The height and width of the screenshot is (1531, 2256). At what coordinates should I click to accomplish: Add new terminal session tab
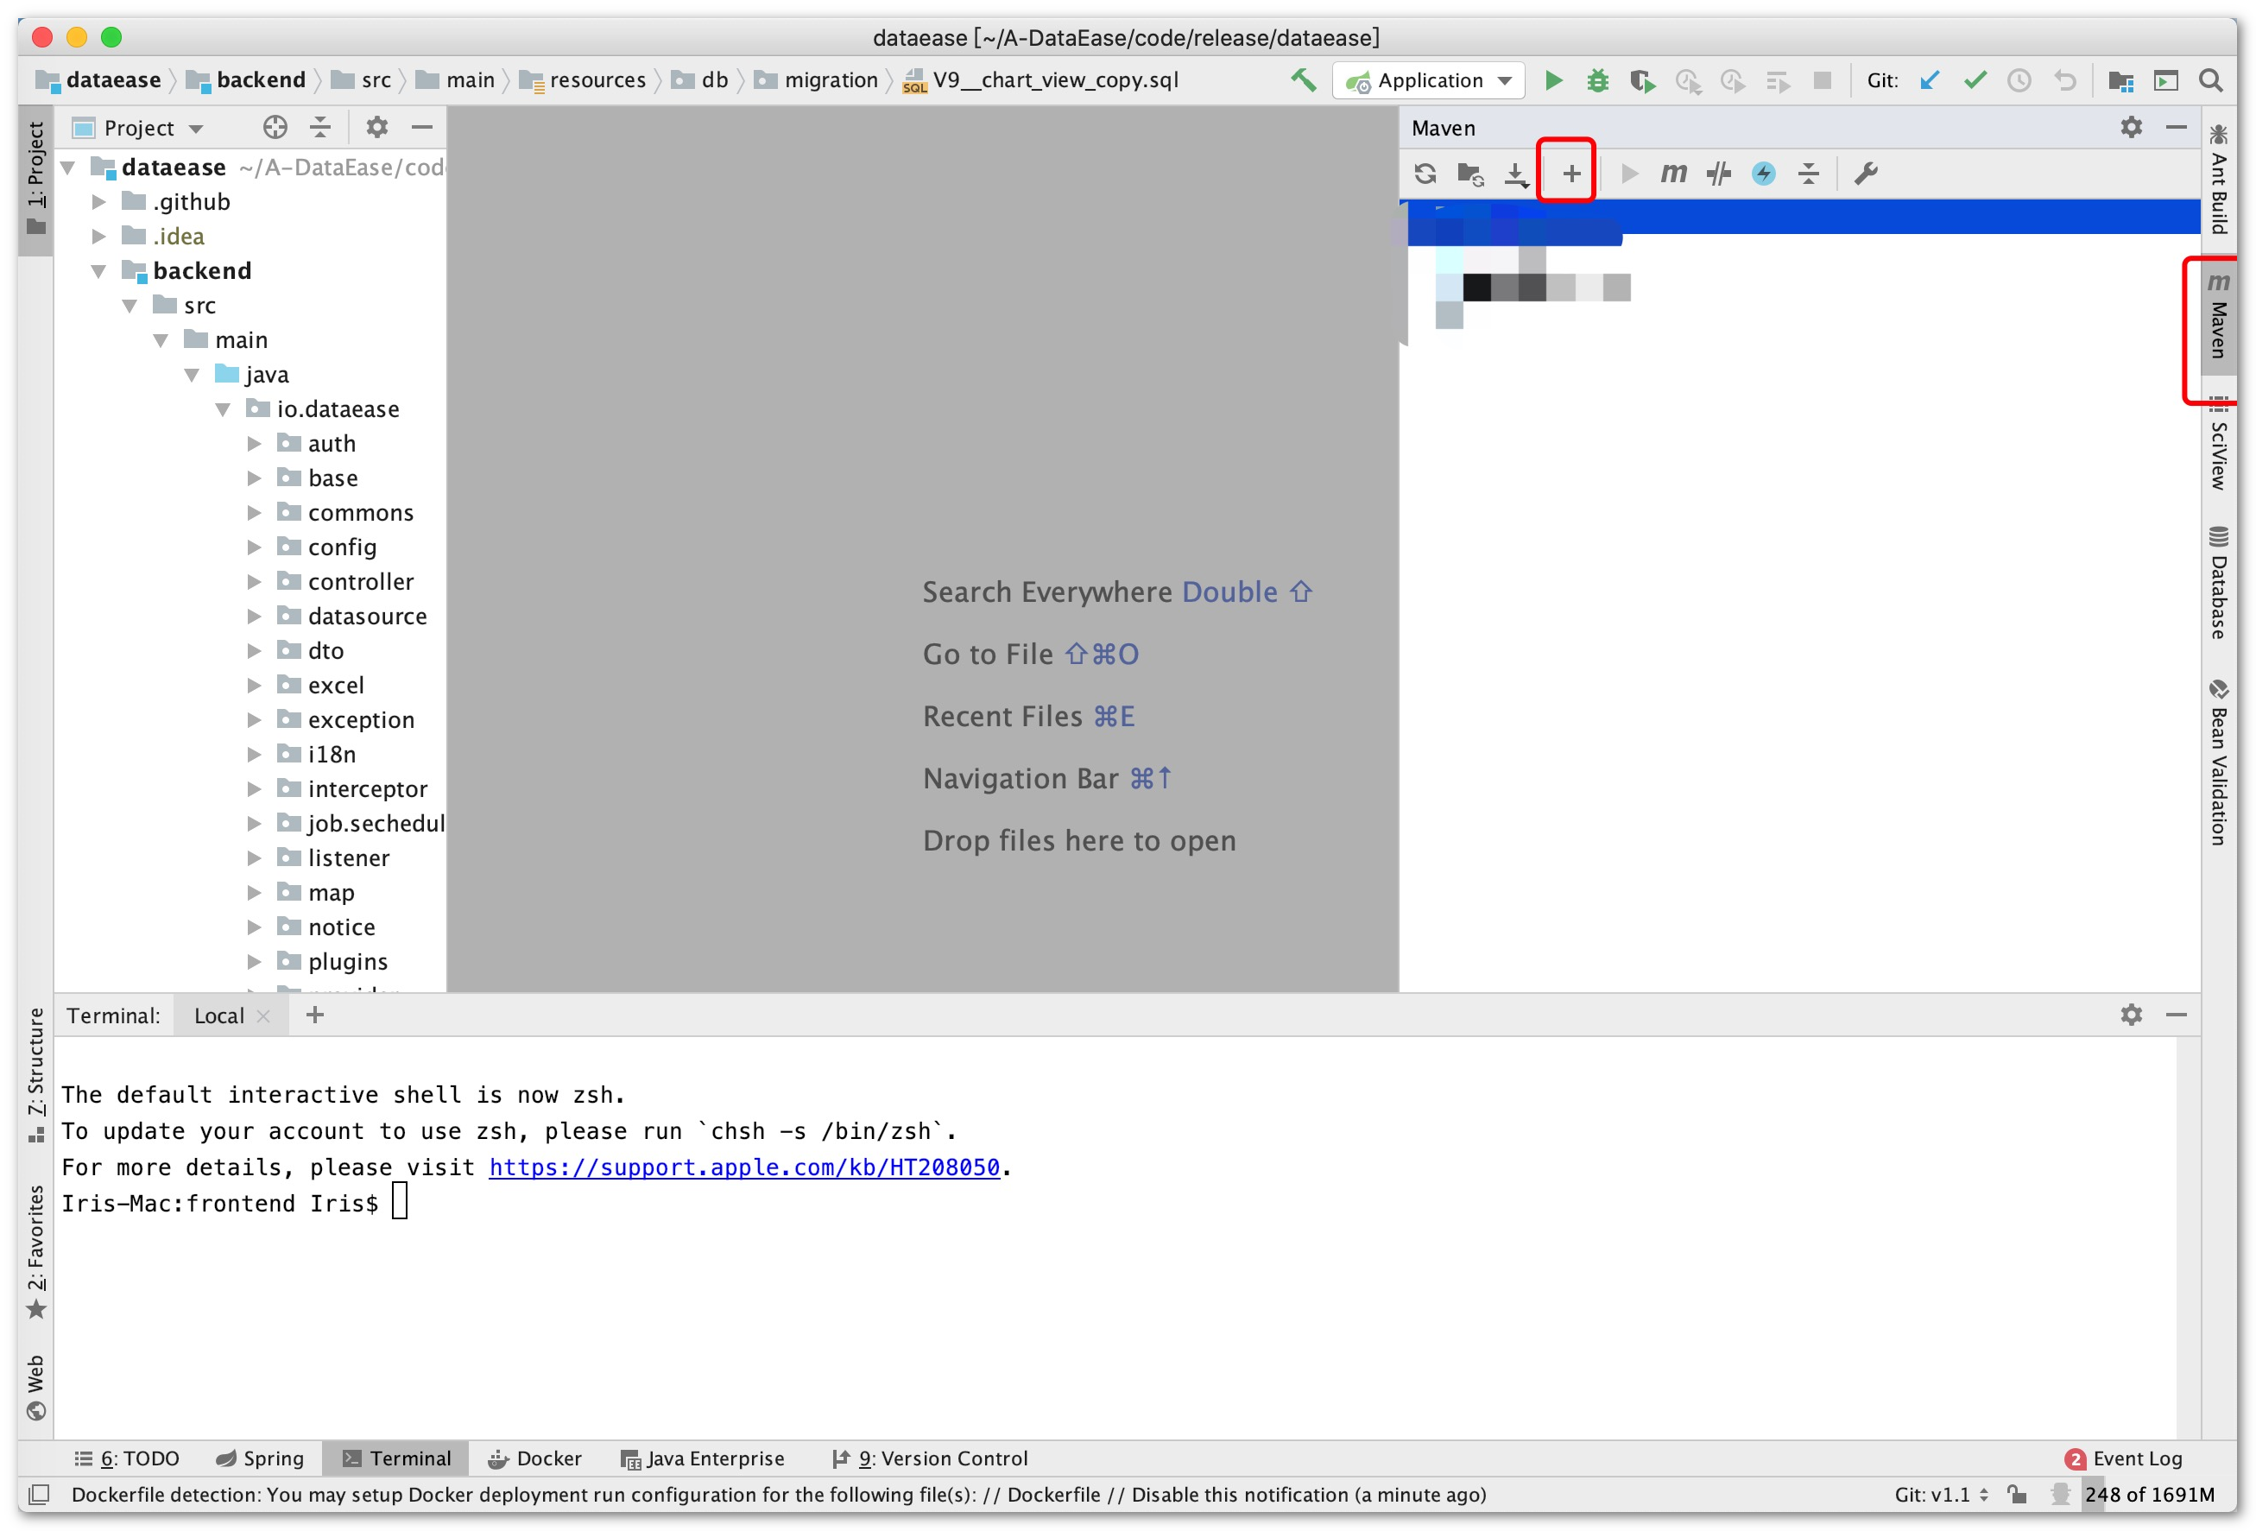(314, 1015)
